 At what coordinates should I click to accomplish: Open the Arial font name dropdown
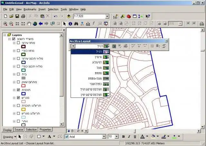pyautogui.click(x=104, y=137)
